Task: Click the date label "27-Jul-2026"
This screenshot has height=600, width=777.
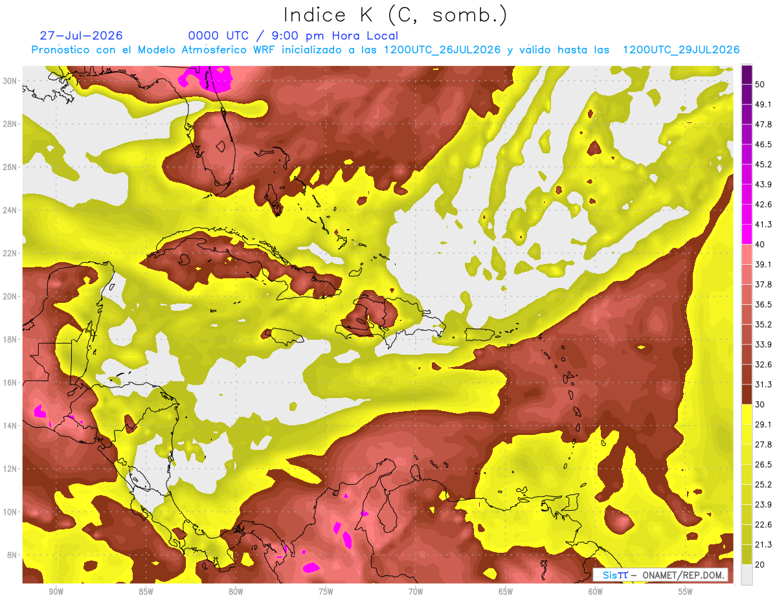Action: [x=81, y=36]
